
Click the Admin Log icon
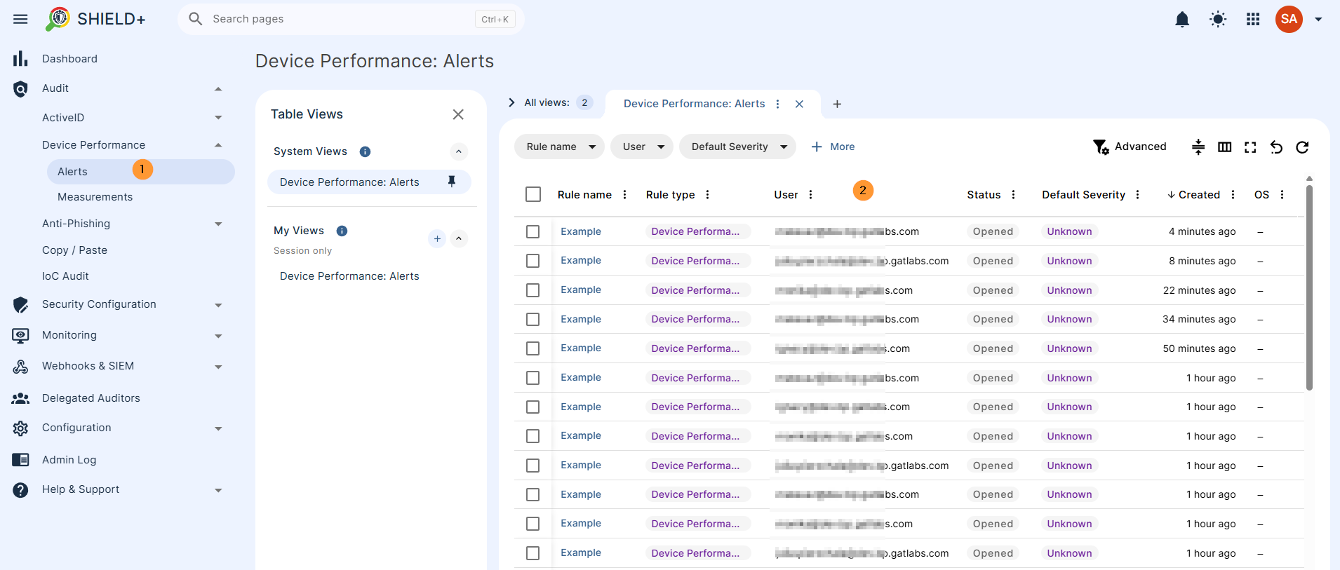[x=20, y=460]
